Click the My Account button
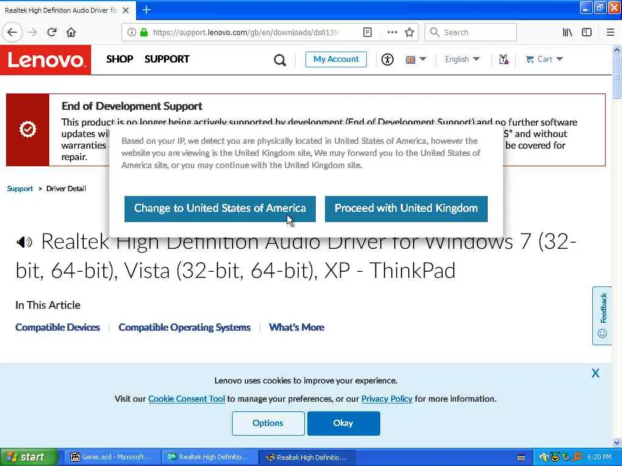 point(336,59)
